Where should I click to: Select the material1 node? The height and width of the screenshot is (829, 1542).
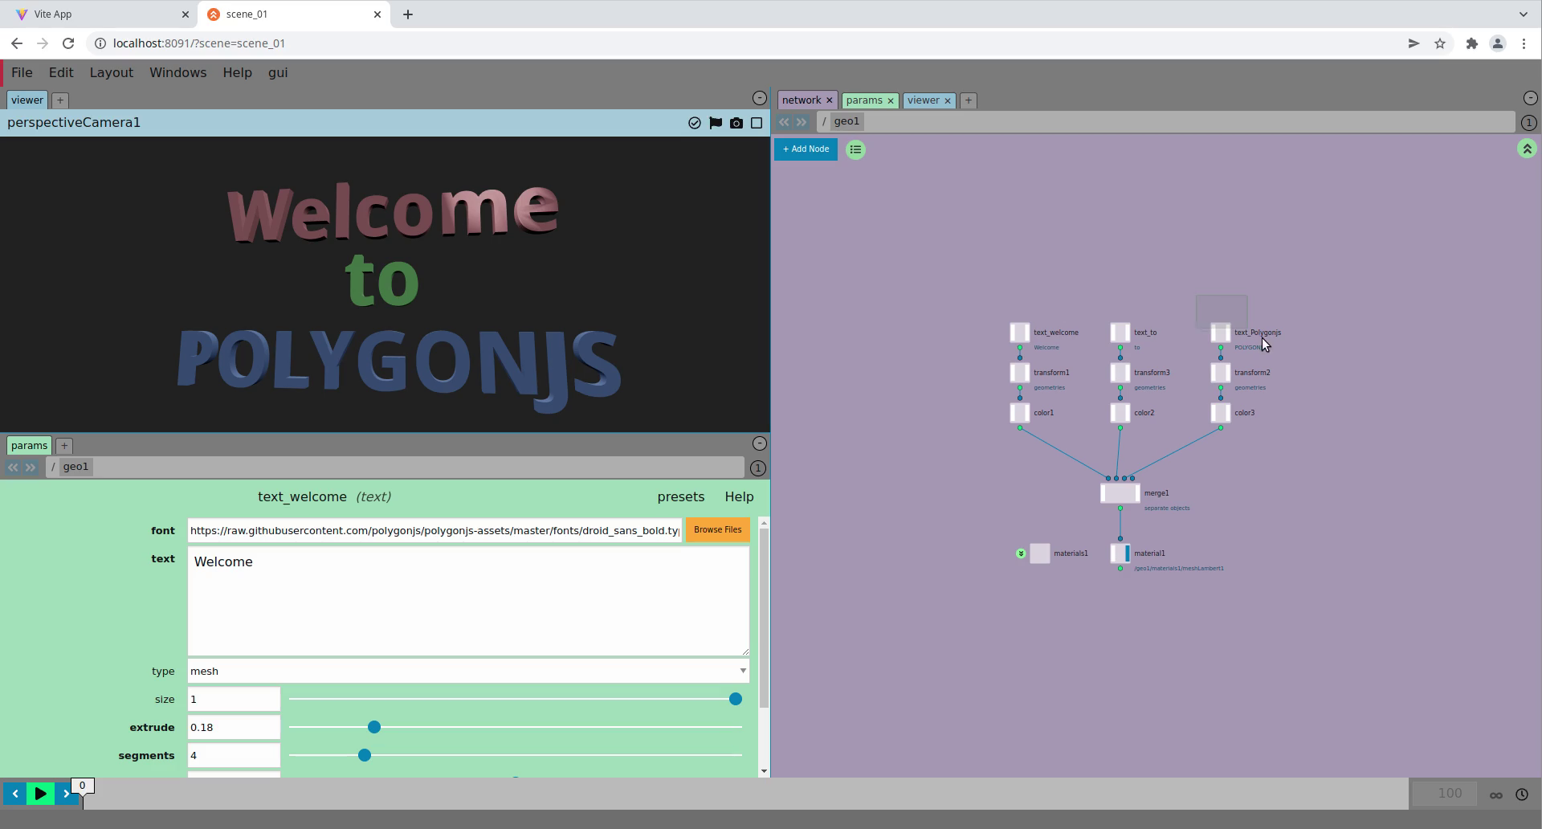coord(1120,553)
